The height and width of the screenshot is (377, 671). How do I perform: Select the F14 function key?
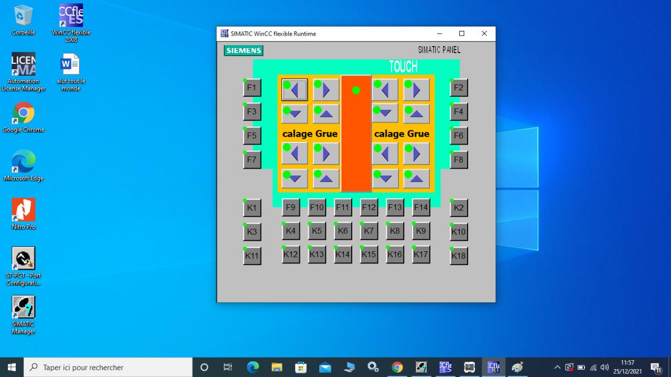pos(421,207)
